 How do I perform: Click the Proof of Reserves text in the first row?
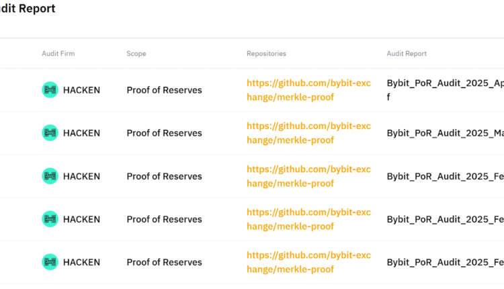pos(164,90)
